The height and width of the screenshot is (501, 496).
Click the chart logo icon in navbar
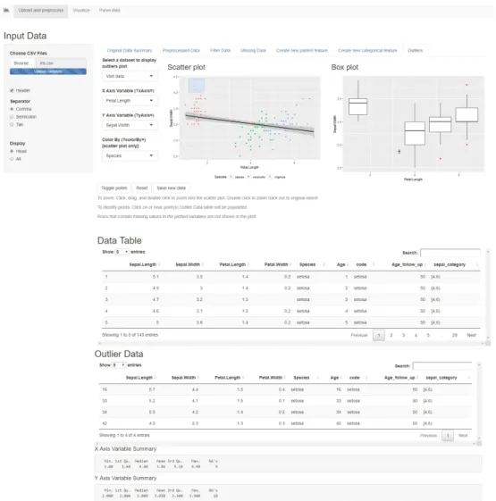[6, 10]
